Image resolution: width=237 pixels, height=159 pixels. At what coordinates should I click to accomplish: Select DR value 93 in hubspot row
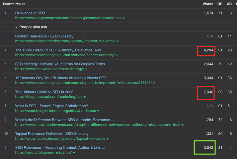(220, 92)
